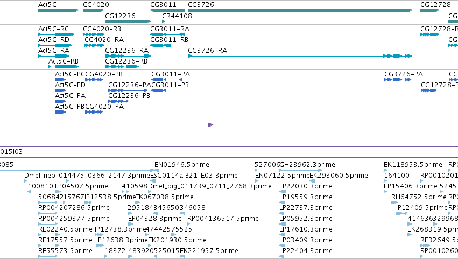Click the LP22404.3prime EST label

point(306,251)
